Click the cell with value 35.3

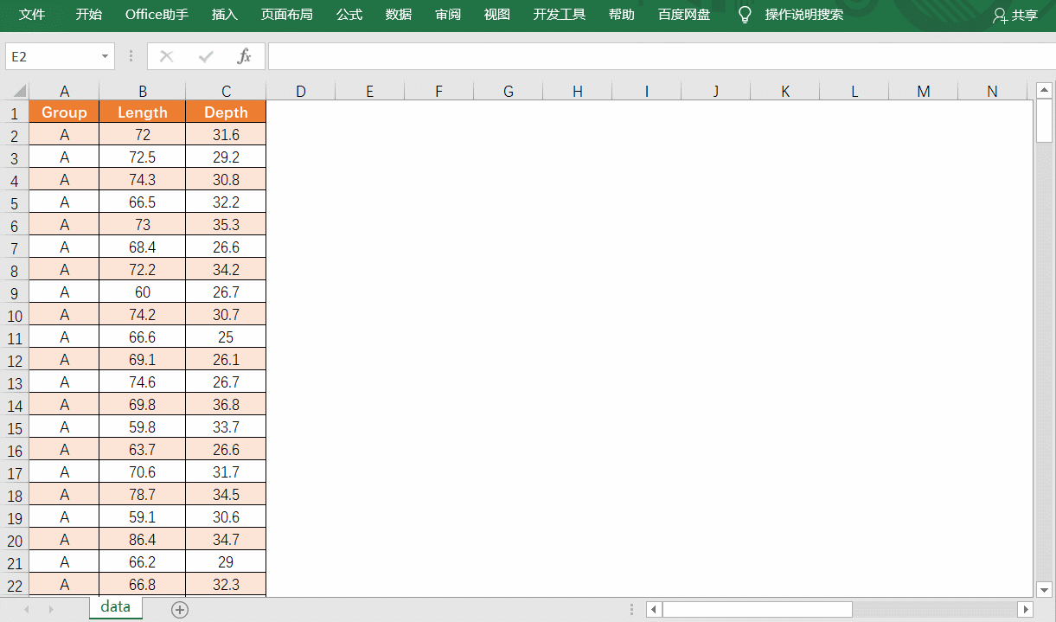[x=226, y=225]
